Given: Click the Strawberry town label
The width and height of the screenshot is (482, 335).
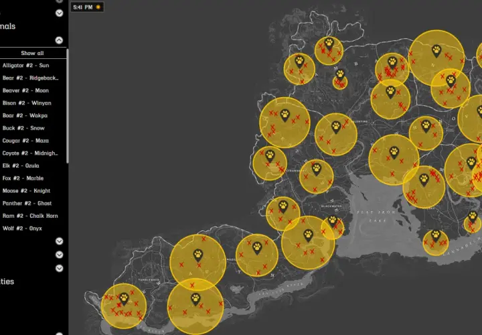Looking at the screenshot, I should pyautogui.click(x=296, y=170).
